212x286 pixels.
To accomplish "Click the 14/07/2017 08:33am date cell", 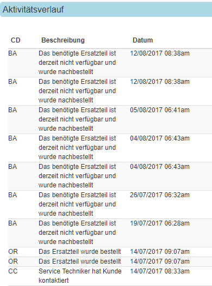I will click(x=160, y=271).
